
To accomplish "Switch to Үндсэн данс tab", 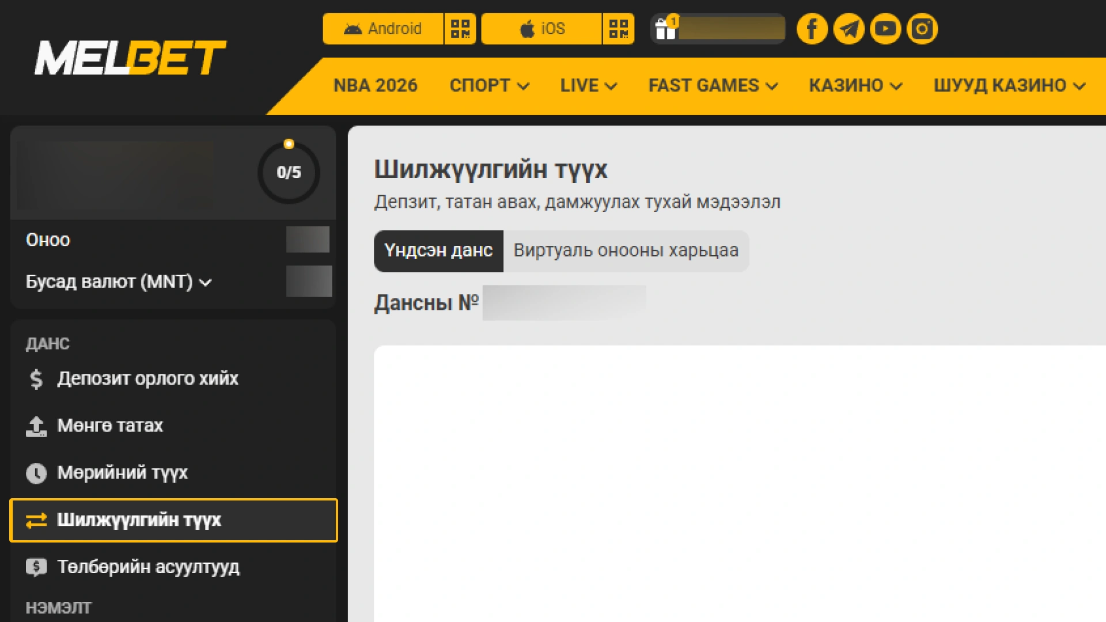I will point(438,251).
